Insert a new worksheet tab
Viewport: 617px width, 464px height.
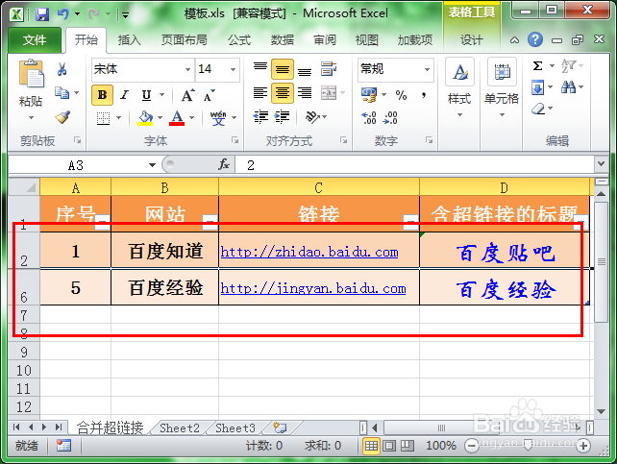tap(280, 427)
